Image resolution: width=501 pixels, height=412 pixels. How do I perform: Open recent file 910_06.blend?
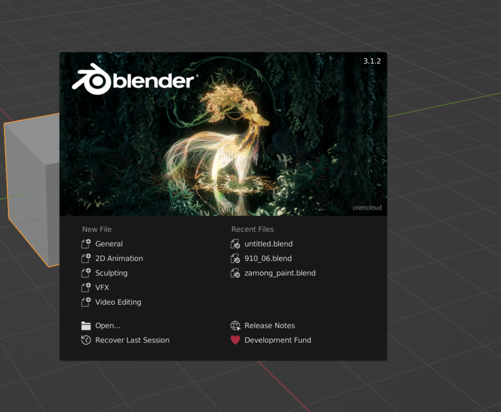click(268, 258)
